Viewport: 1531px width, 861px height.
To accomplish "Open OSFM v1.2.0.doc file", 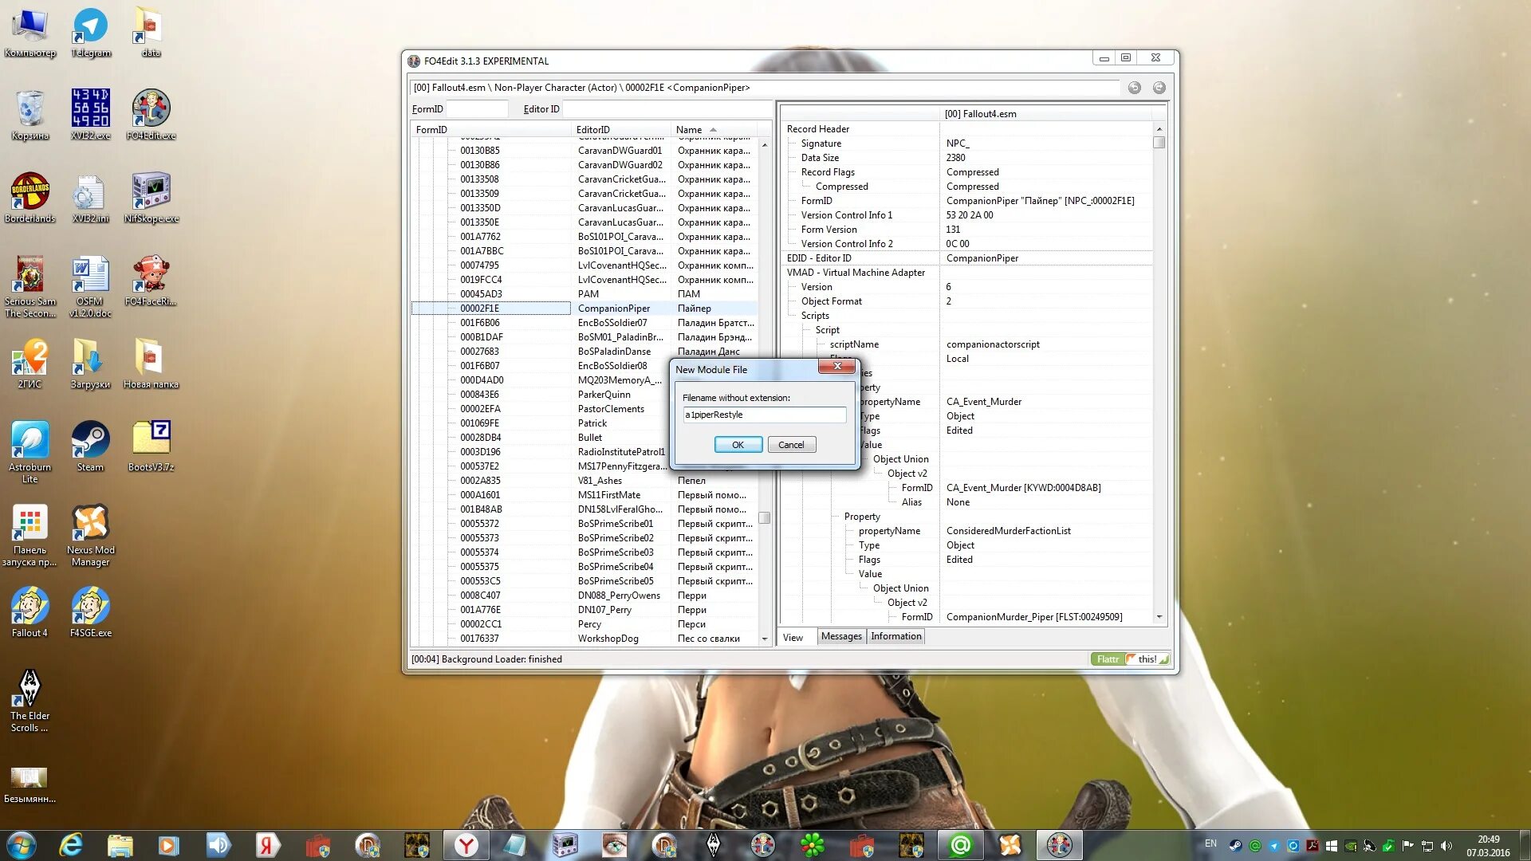I will (x=90, y=287).
